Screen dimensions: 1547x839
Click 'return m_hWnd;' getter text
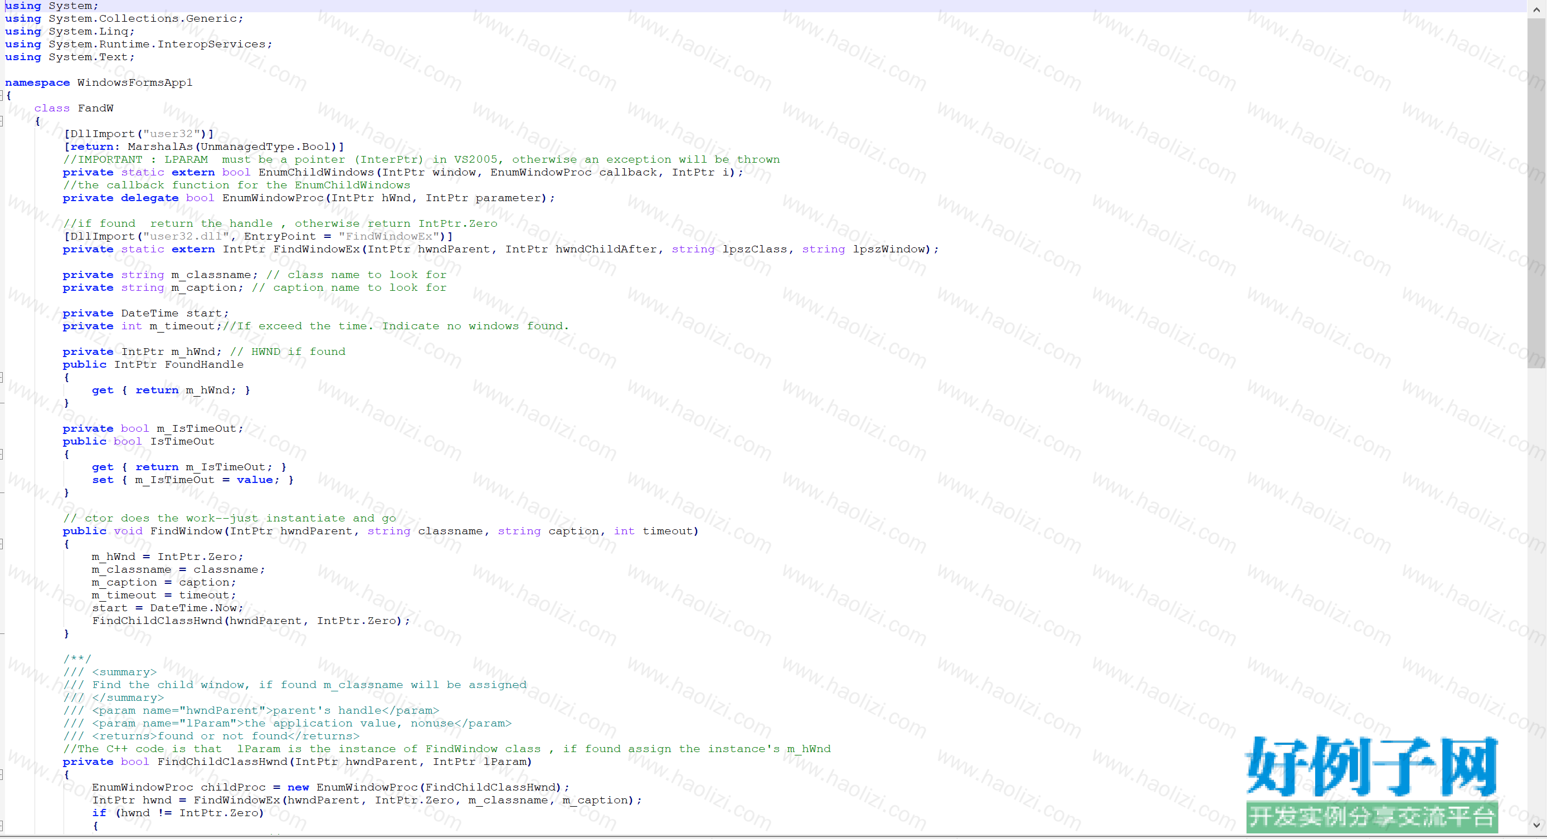(x=186, y=391)
